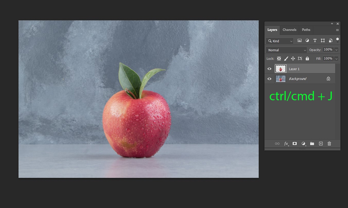Expand the Opacity slider arrow

click(336, 50)
